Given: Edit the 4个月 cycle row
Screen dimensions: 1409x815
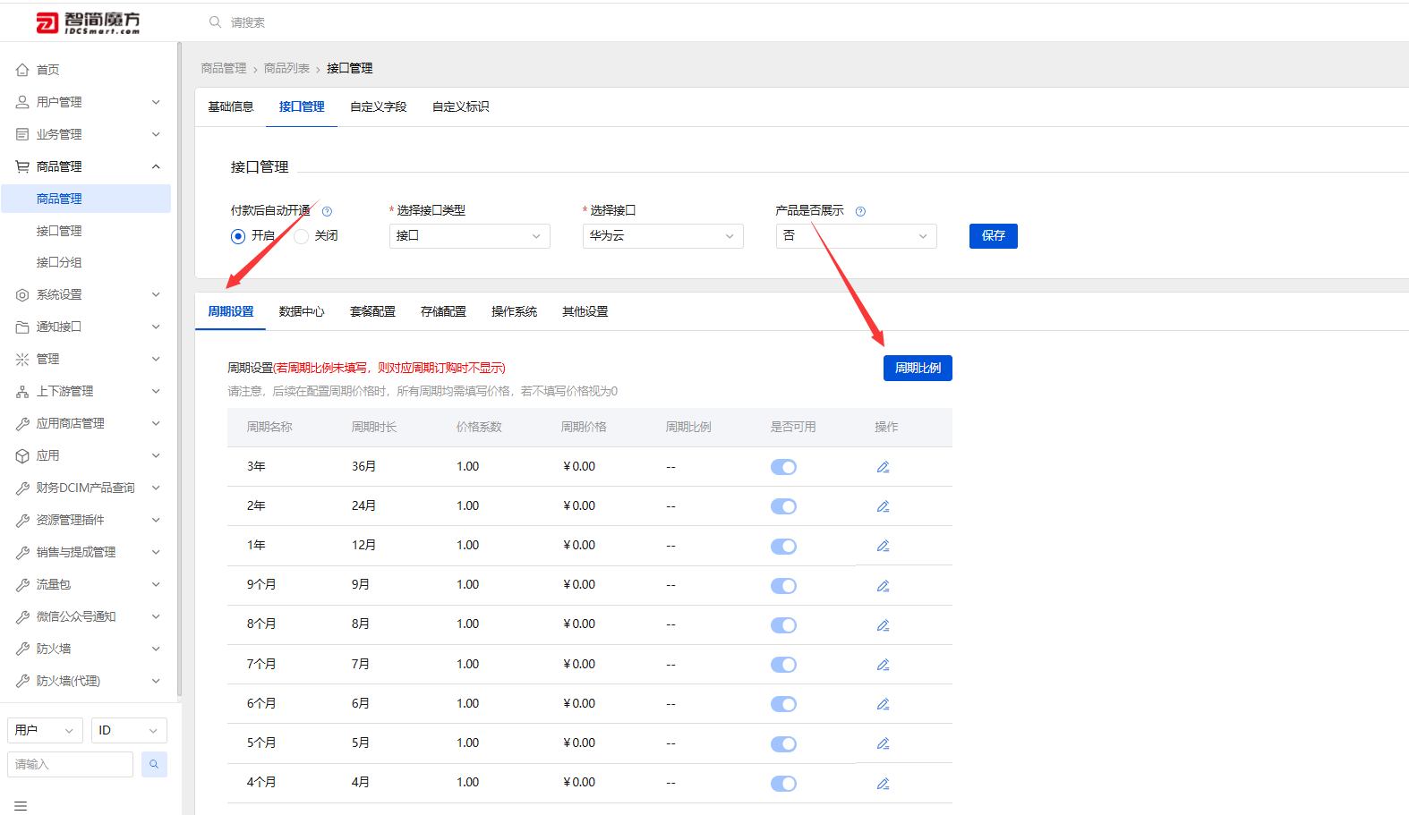Looking at the screenshot, I should 883,784.
